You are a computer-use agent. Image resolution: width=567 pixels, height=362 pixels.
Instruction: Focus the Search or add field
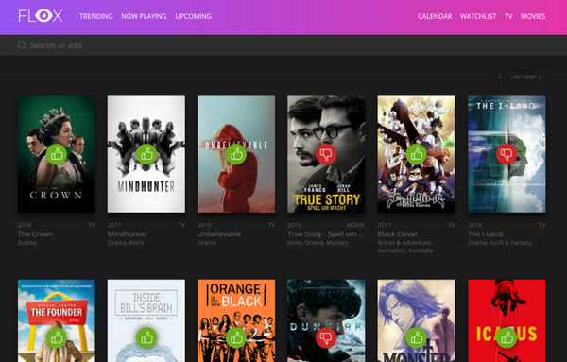283,45
